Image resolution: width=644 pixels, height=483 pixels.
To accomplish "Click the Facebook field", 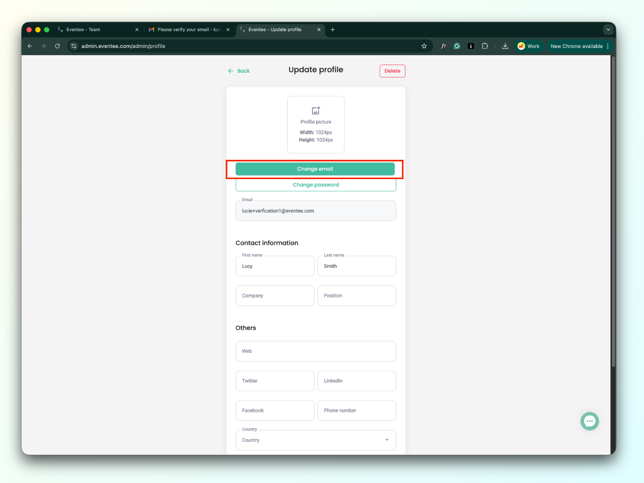I will click(275, 411).
